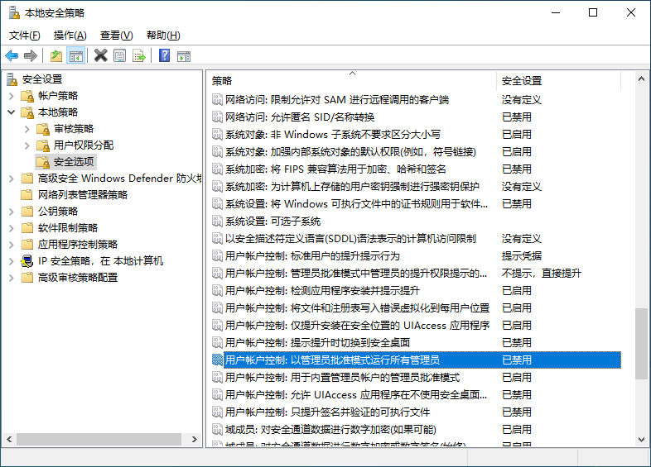Viewport: 651px width, 467px height.
Task: Select 网络访问: 限制允许对 SAM 进行远程调用的客户端
Action: 417,100
